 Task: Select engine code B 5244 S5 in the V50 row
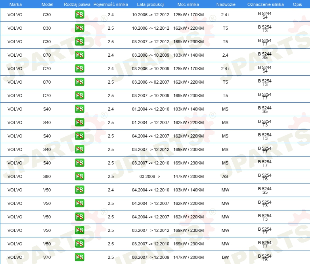pos(265,190)
